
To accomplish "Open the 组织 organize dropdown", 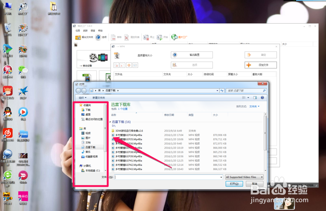I will (82, 98).
